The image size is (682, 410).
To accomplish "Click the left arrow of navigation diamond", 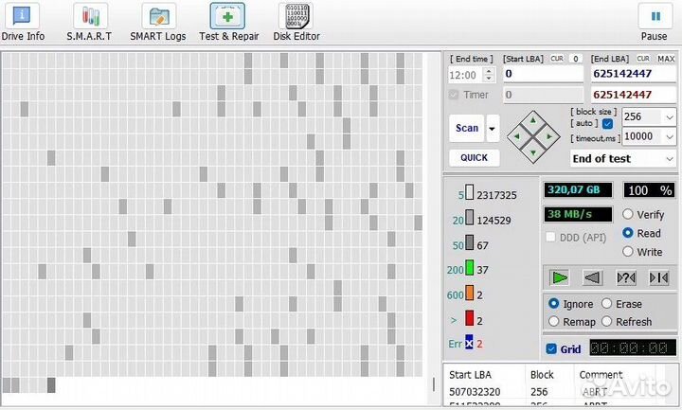I will click(517, 136).
